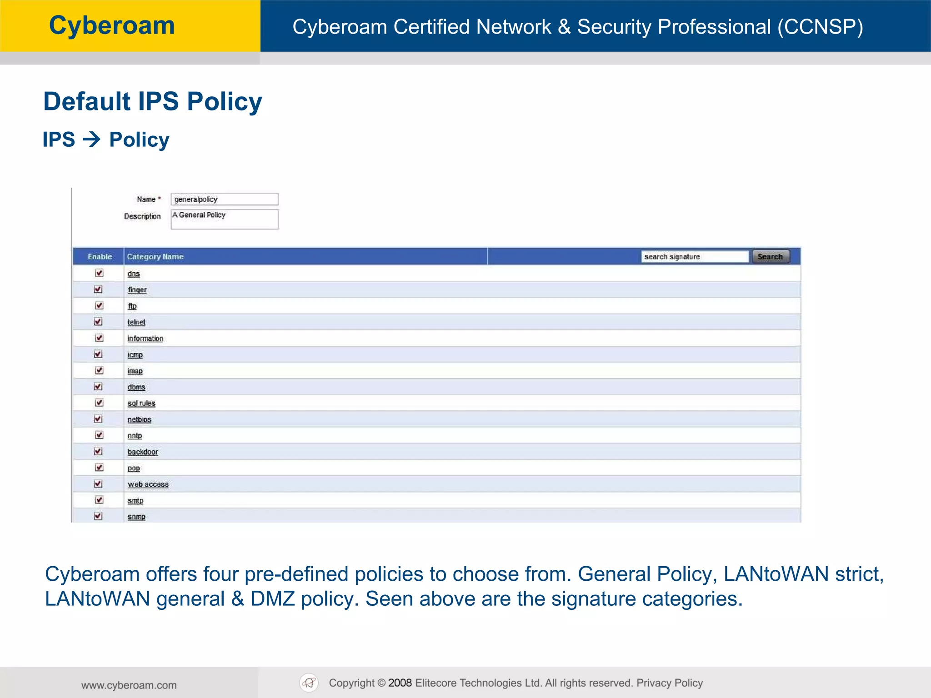931x698 pixels.
Task: Open the telnet category link
Action: pos(136,322)
